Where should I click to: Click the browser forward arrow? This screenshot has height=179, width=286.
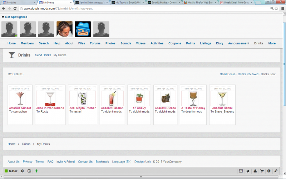click(9, 8)
